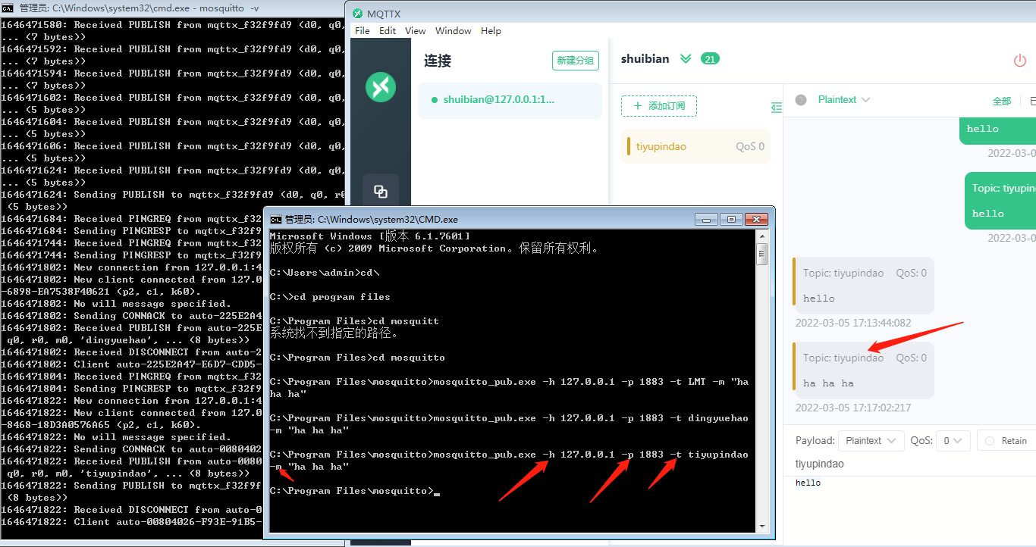Click the CMD.exe scrollbar up arrow
Screen dimensions: 1036x547
click(762, 236)
